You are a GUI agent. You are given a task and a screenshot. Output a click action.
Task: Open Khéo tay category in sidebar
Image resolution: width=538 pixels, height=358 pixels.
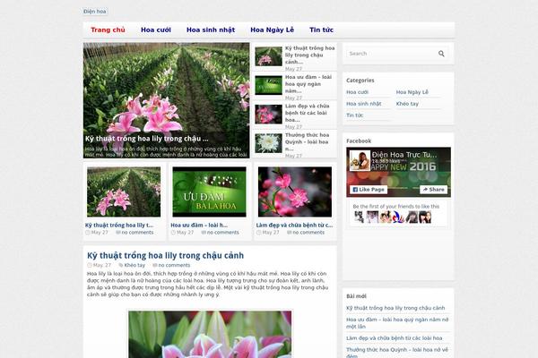[x=407, y=104]
